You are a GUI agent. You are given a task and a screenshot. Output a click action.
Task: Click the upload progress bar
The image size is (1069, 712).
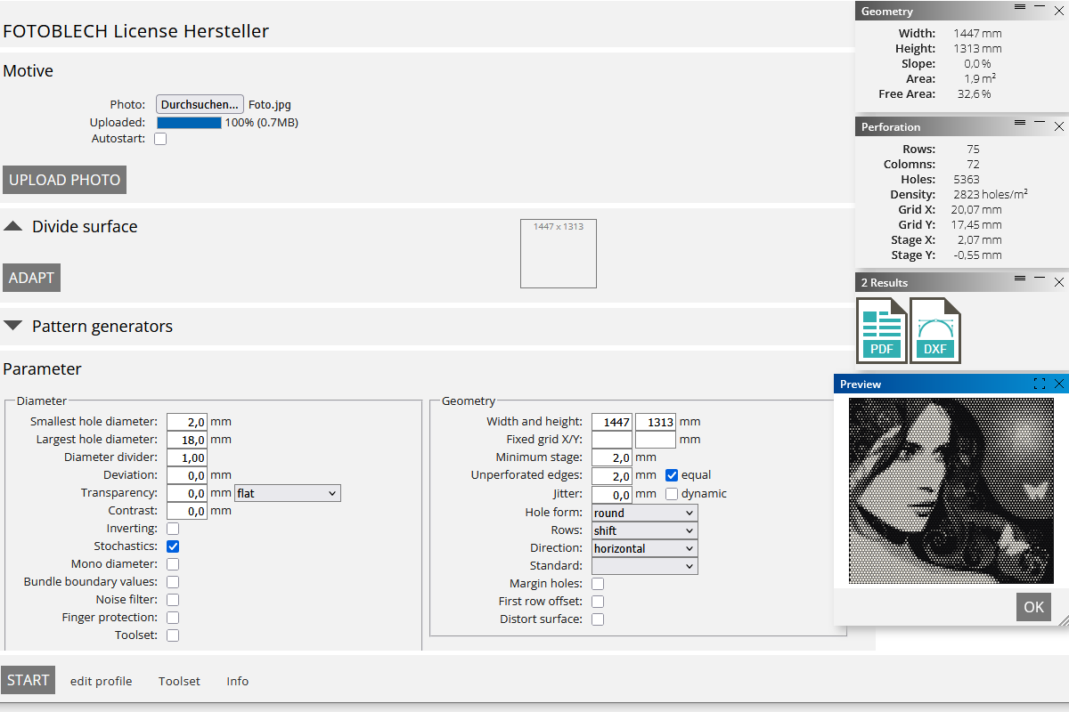click(x=189, y=123)
